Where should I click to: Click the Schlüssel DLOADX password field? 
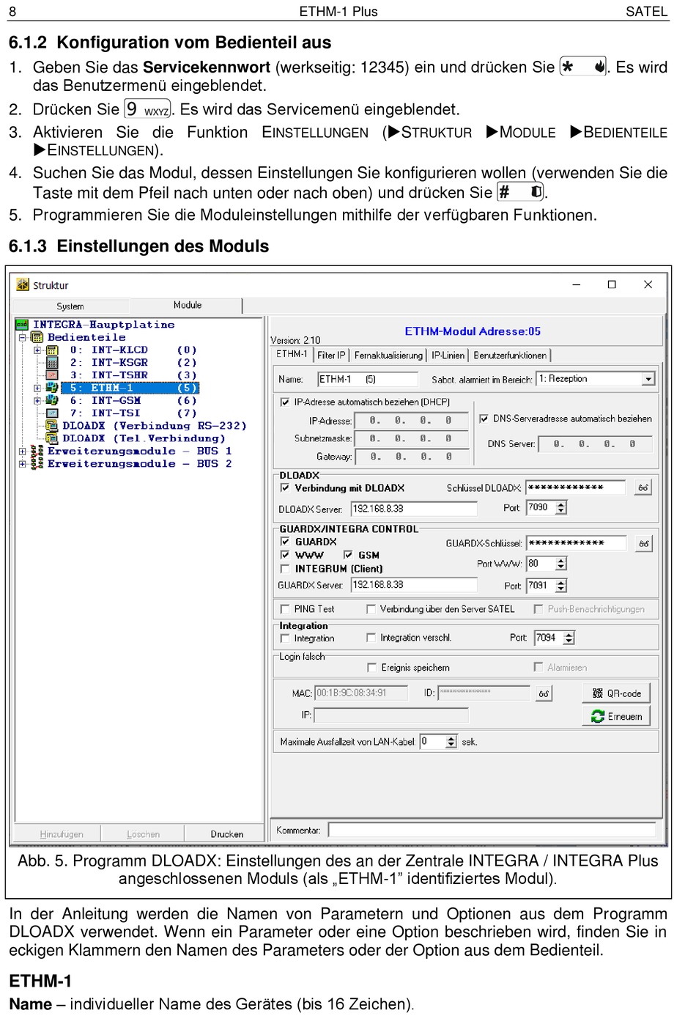click(x=576, y=487)
